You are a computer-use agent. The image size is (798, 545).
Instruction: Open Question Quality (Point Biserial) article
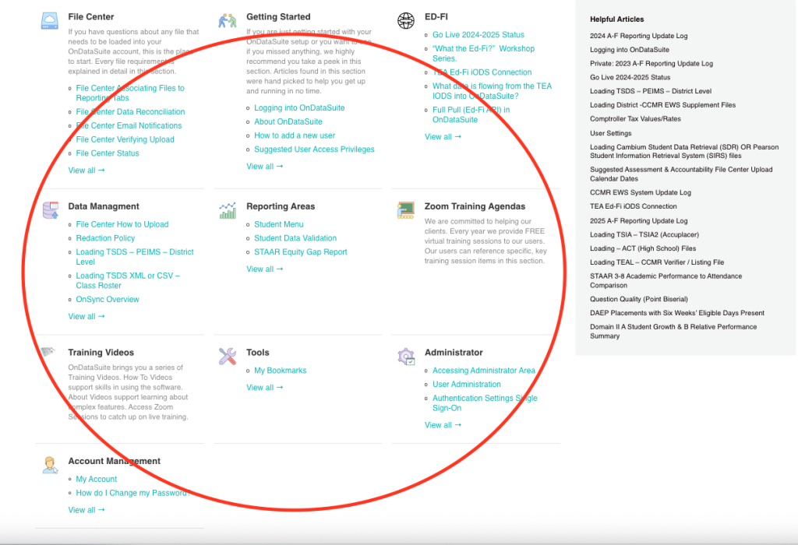[639, 300]
